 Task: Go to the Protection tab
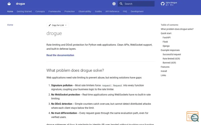pos(70,11)
